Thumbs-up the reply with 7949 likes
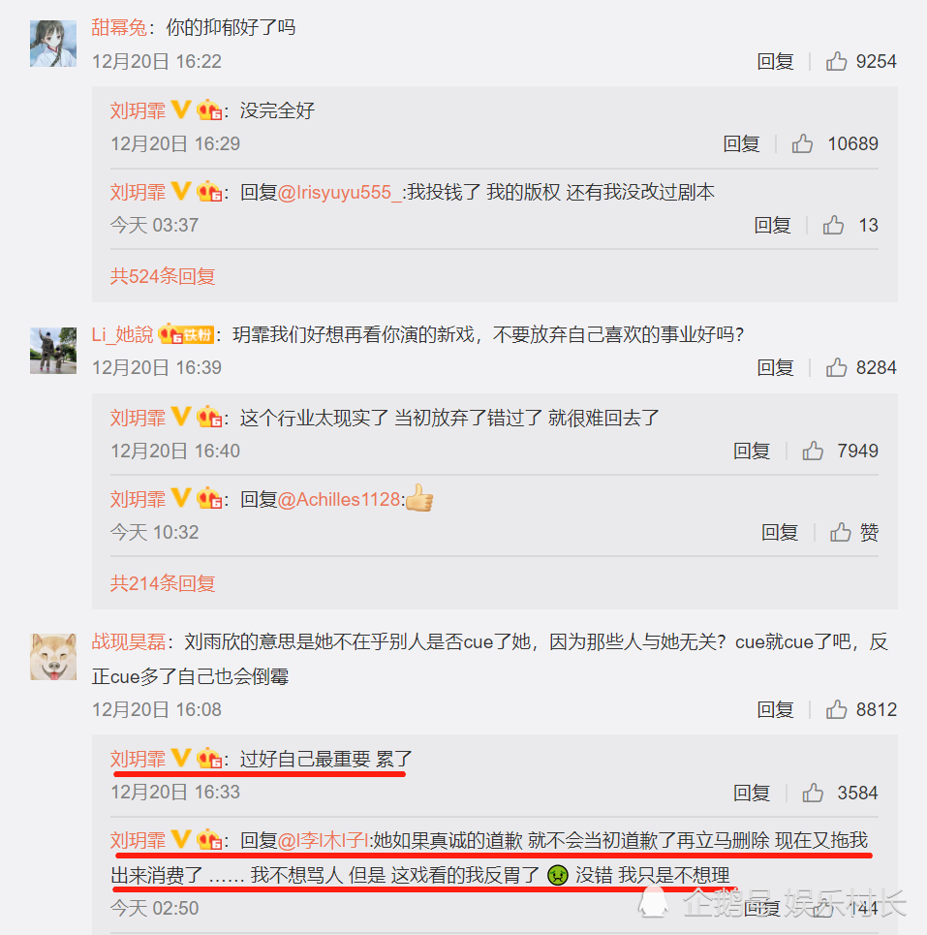Viewport: 927px width, 935px height. coord(813,451)
